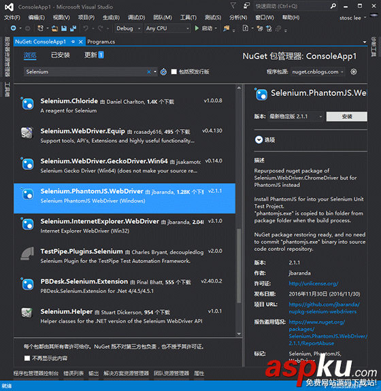Image resolution: width=381 pixels, height=391 pixels.
Task: Click the Selenium search input field
Action: coord(85,72)
